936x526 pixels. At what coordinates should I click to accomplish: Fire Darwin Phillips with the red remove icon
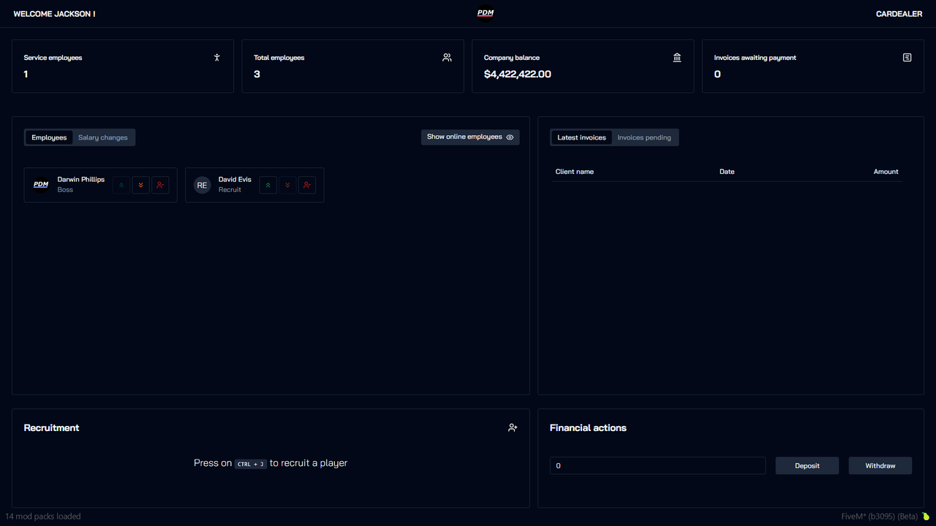(160, 185)
